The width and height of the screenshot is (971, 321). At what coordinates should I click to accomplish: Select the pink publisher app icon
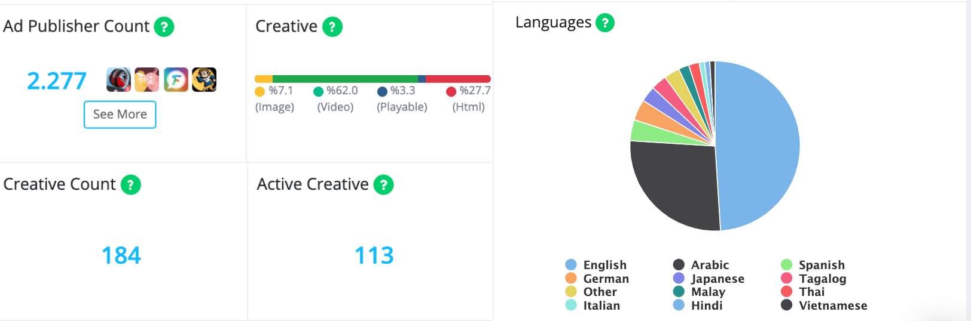147,79
